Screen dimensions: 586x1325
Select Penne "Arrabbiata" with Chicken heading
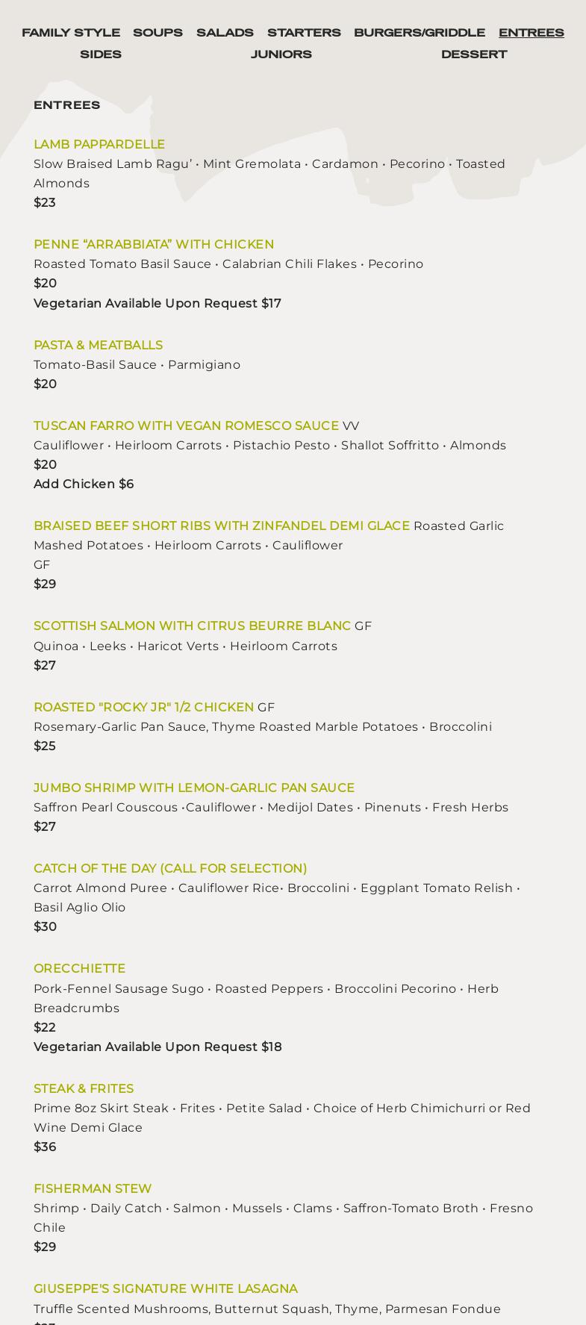154,244
